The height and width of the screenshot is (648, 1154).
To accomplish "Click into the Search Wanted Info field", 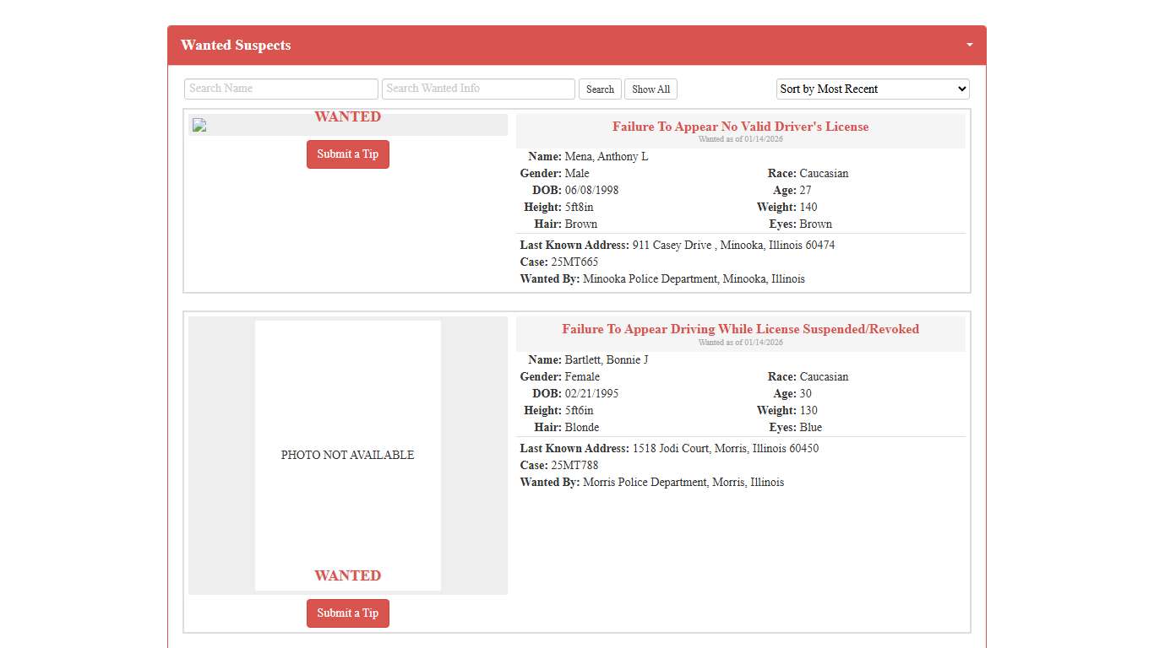I will tap(478, 89).
